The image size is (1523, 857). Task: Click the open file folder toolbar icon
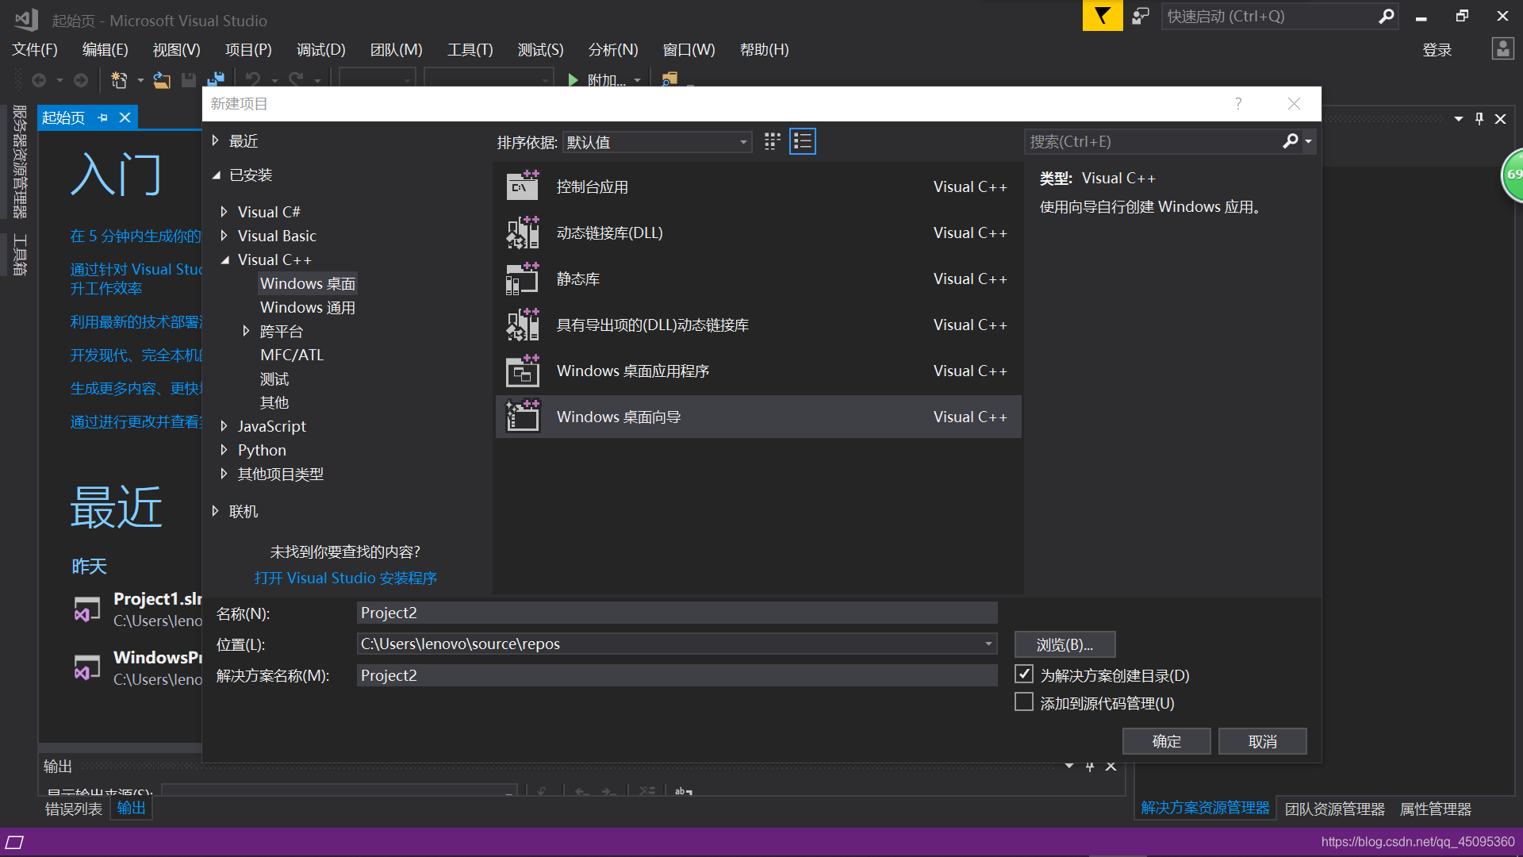point(162,80)
